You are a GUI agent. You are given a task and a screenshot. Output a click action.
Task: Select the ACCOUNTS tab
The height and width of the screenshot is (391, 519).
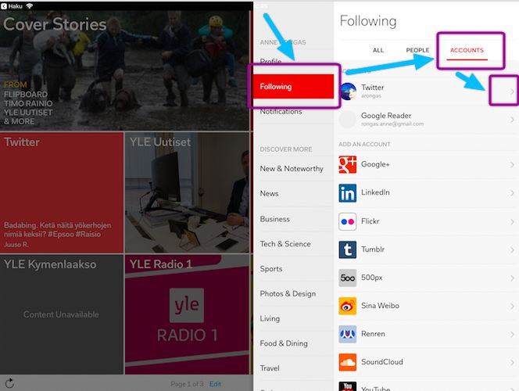click(467, 50)
